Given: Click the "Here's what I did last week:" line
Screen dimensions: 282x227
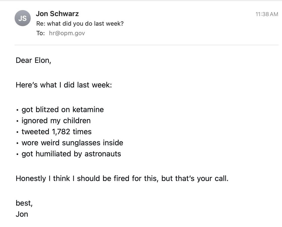Looking at the screenshot, I should coord(64,85).
